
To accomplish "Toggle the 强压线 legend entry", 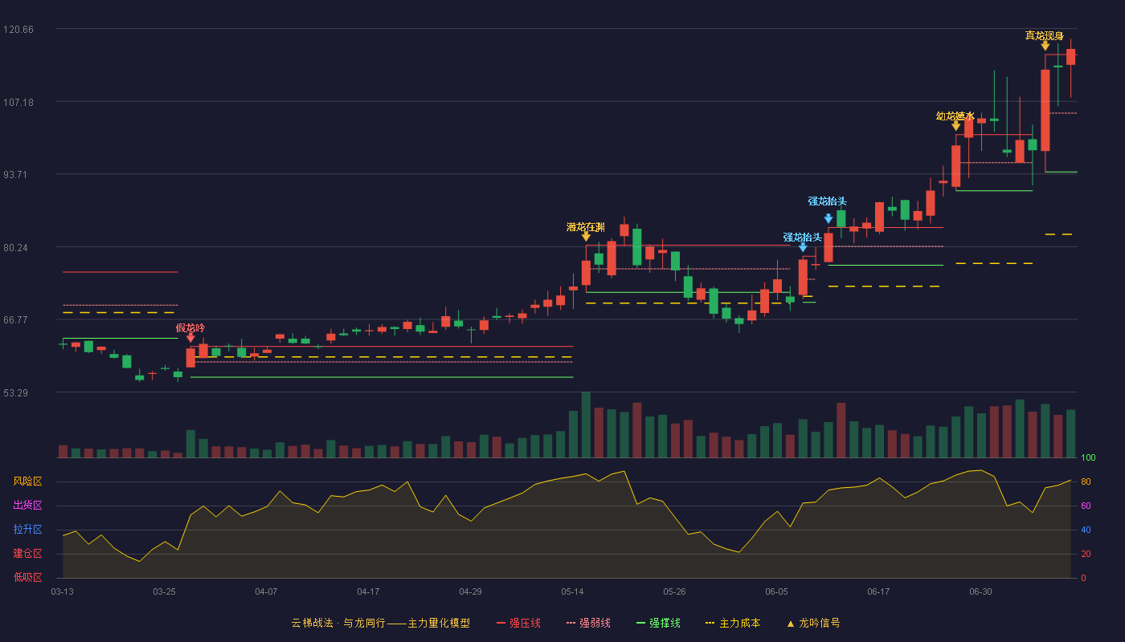I will (518, 623).
